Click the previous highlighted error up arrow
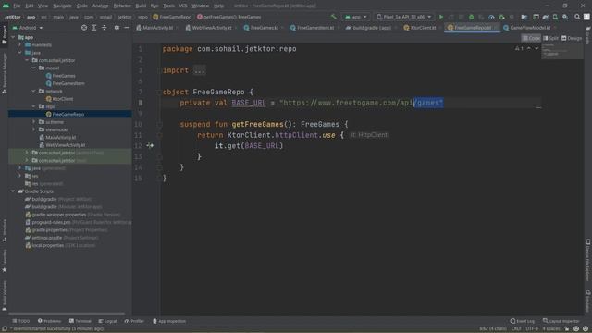The width and height of the screenshot is (592, 333). click(x=529, y=48)
